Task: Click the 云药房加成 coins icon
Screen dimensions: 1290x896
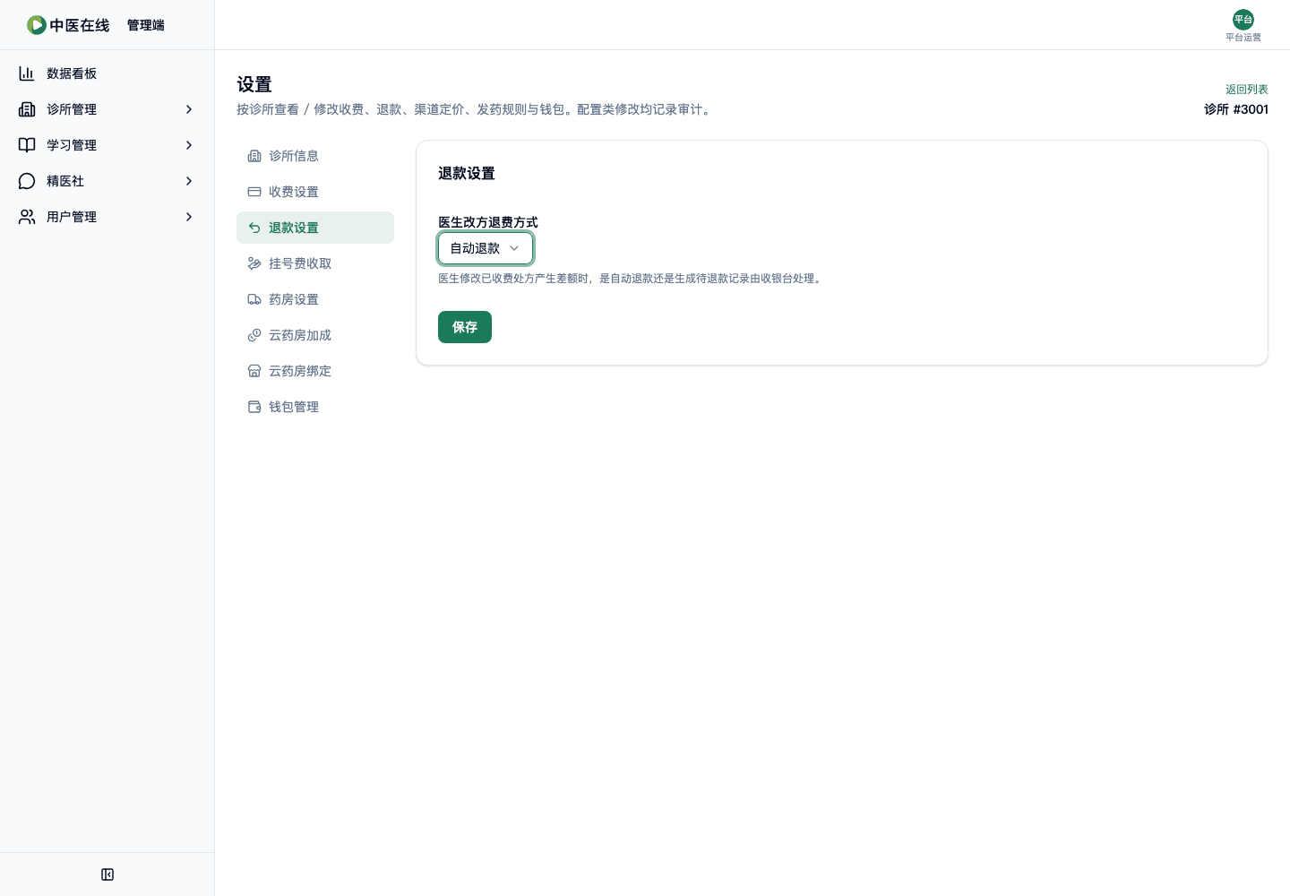Action: click(x=254, y=335)
